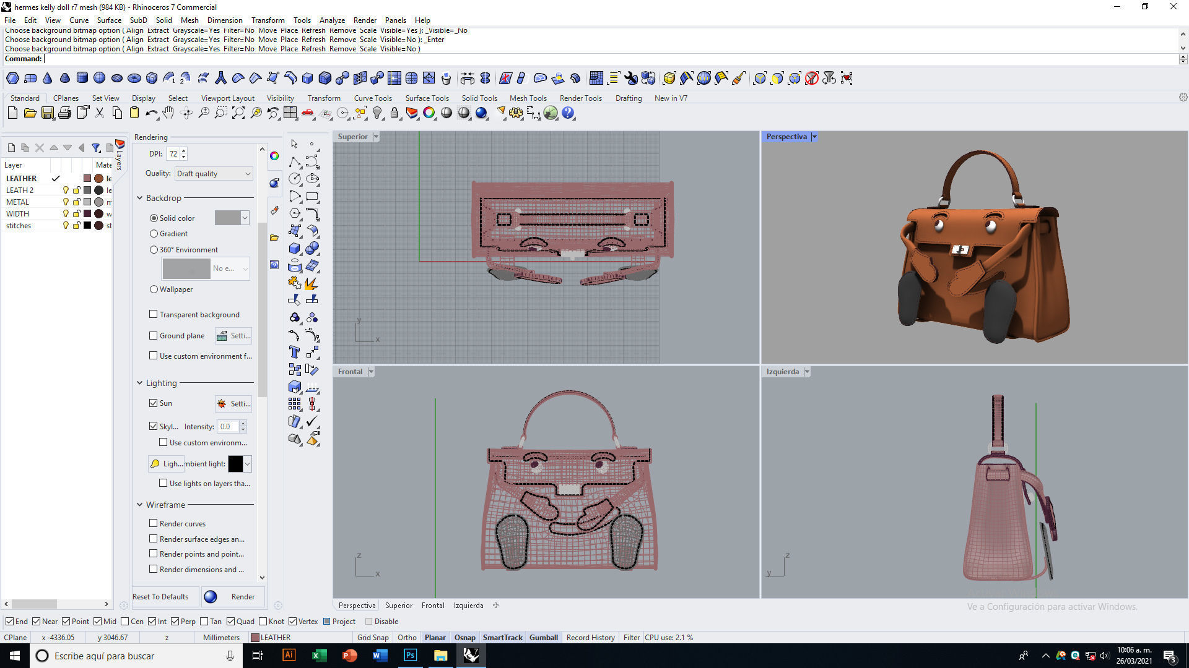
Task: Click the New Layer icon in Layers panel
Action: click(x=11, y=148)
